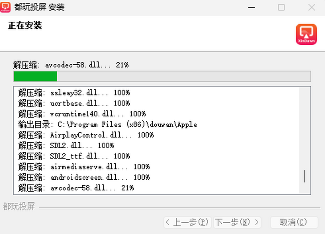Click the 正在安装 heading
The image size is (325, 234).
click(x=25, y=26)
